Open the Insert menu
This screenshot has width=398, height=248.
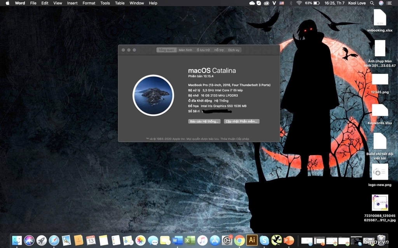[x=72, y=3]
